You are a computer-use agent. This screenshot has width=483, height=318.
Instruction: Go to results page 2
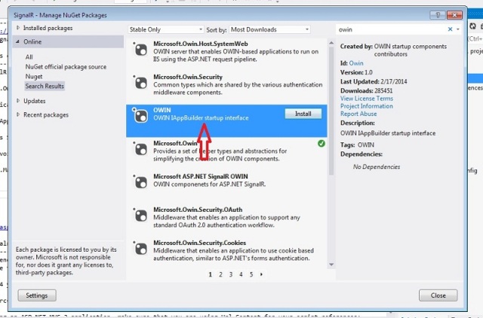[220, 274]
